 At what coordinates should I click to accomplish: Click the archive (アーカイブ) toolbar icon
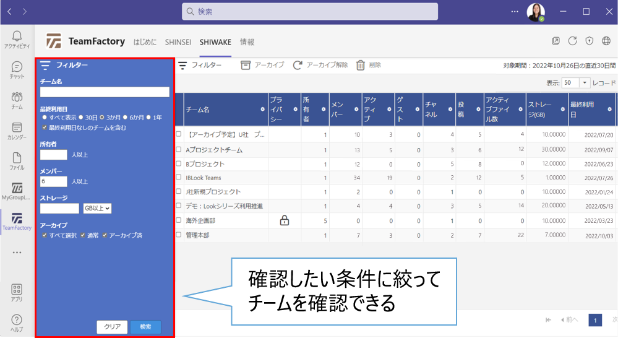coord(246,65)
